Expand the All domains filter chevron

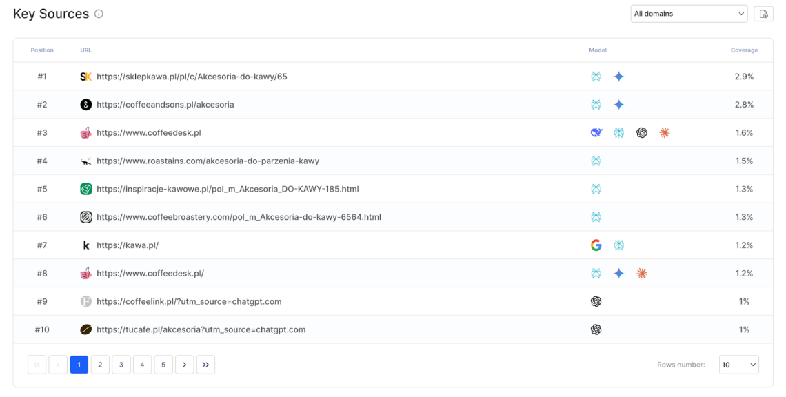(x=741, y=13)
